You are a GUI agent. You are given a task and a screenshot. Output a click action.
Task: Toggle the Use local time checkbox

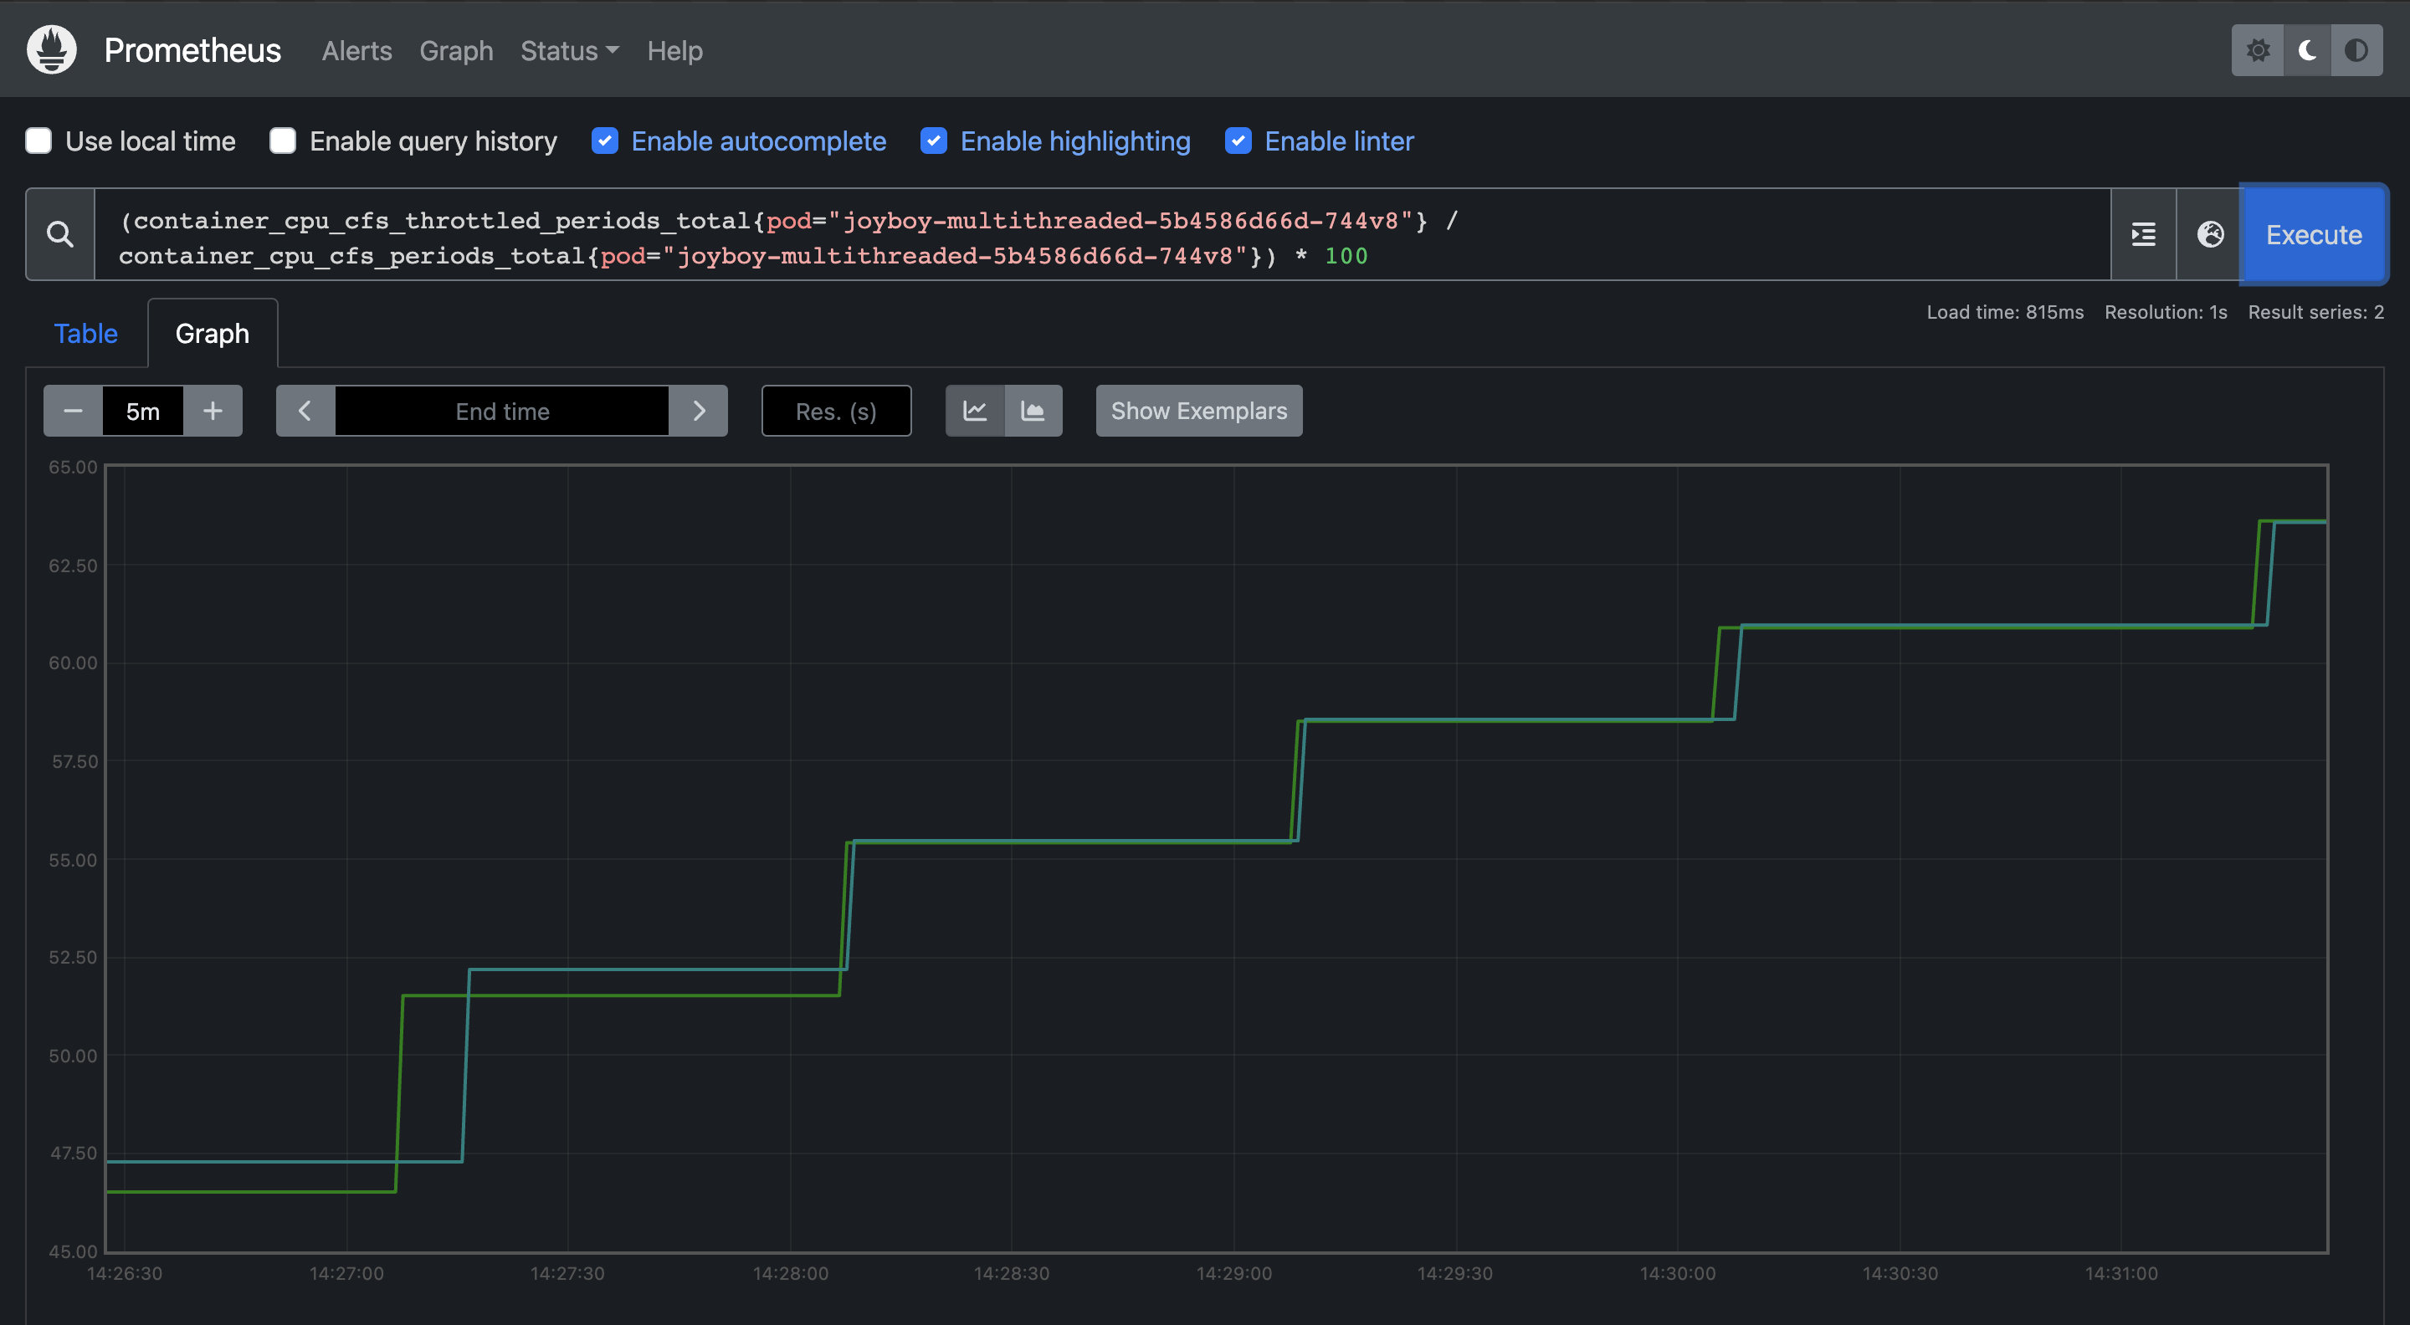click(x=38, y=141)
